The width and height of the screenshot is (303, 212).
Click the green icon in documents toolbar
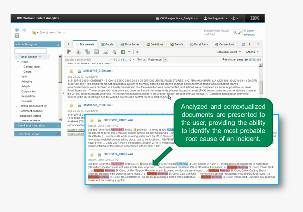pyautogui.click(x=123, y=52)
